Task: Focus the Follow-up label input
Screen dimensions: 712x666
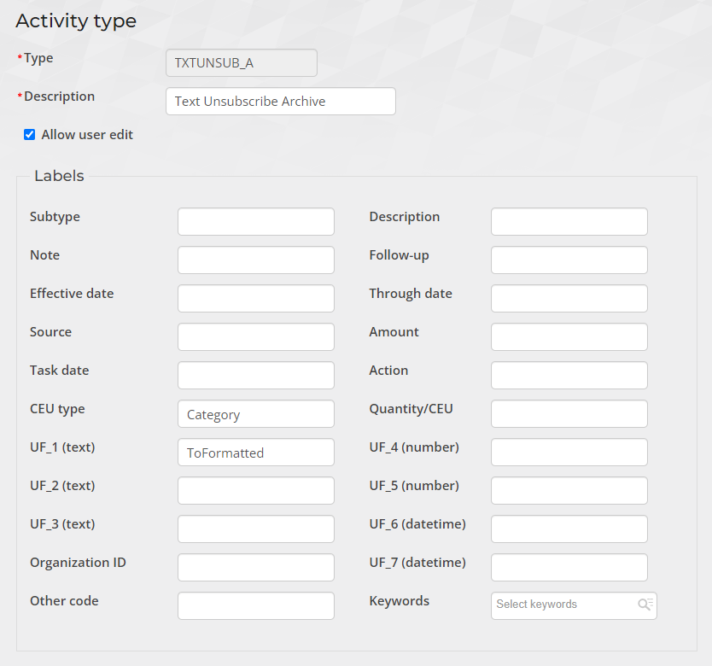Action: click(569, 260)
